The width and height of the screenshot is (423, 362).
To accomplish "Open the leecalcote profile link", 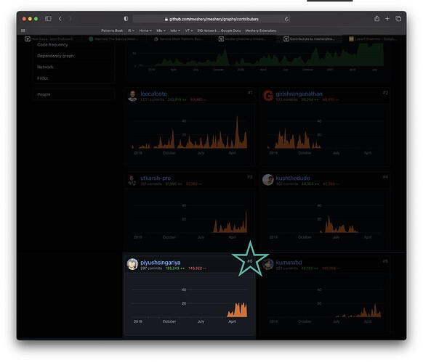I will pos(153,94).
